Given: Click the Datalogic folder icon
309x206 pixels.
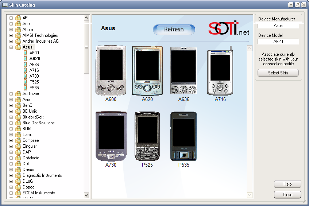Looking at the screenshot, I should [18, 158].
